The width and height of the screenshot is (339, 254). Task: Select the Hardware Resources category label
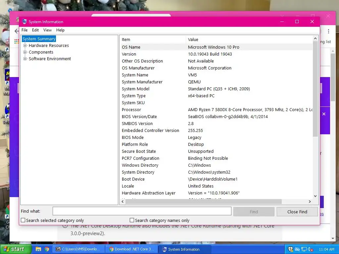pyautogui.click(x=49, y=46)
